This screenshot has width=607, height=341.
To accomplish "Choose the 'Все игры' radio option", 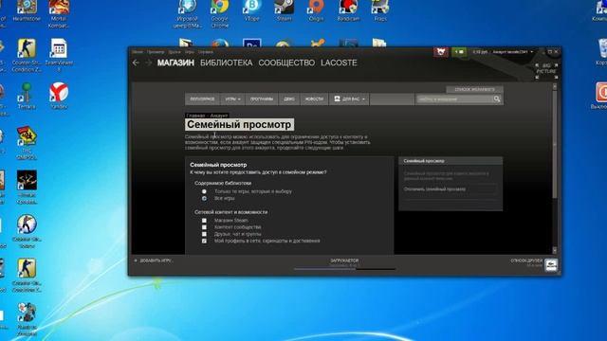I will (x=204, y=198).
